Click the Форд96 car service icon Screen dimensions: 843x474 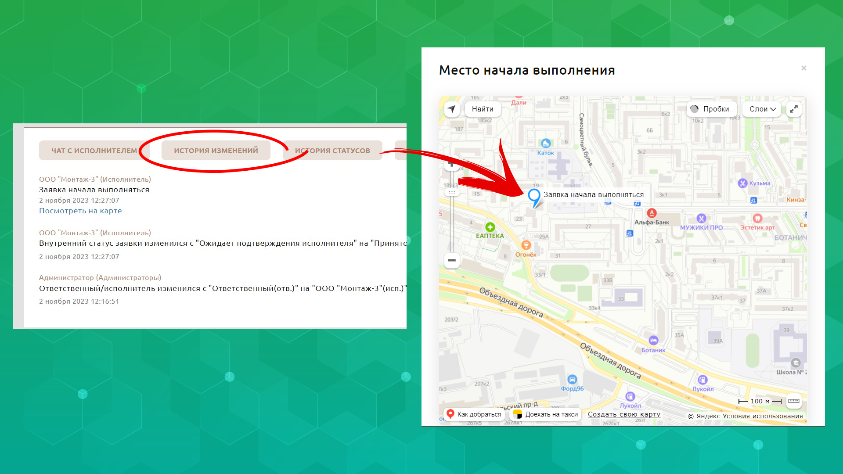click(572, 379)
